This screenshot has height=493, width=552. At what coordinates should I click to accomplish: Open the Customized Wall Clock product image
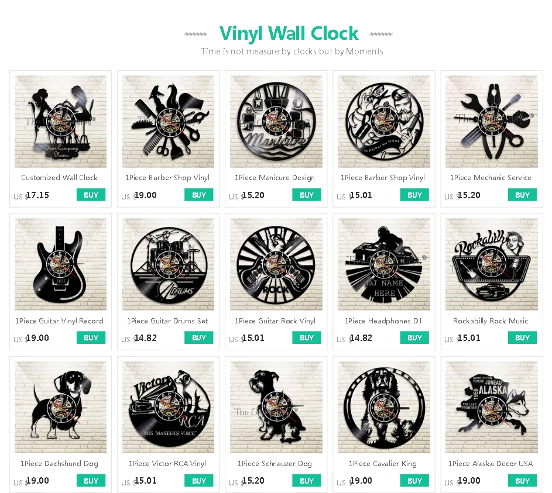click(x=60, y=121)
